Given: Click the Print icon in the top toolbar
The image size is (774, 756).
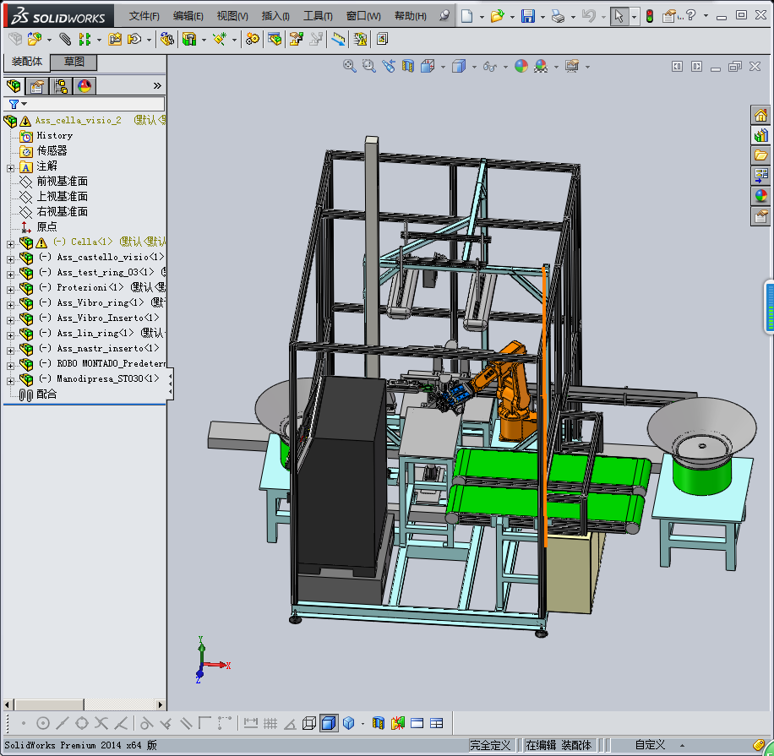Looking at the screenshot, I should (557, 16).
